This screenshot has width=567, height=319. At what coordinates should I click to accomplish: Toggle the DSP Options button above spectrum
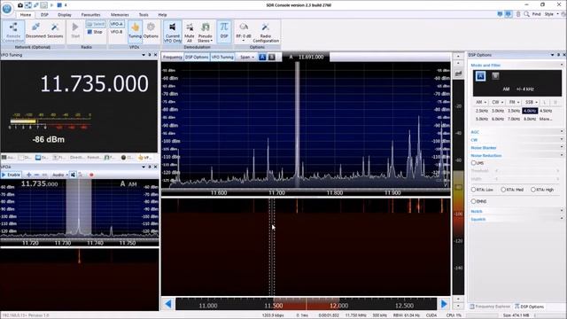197,57
